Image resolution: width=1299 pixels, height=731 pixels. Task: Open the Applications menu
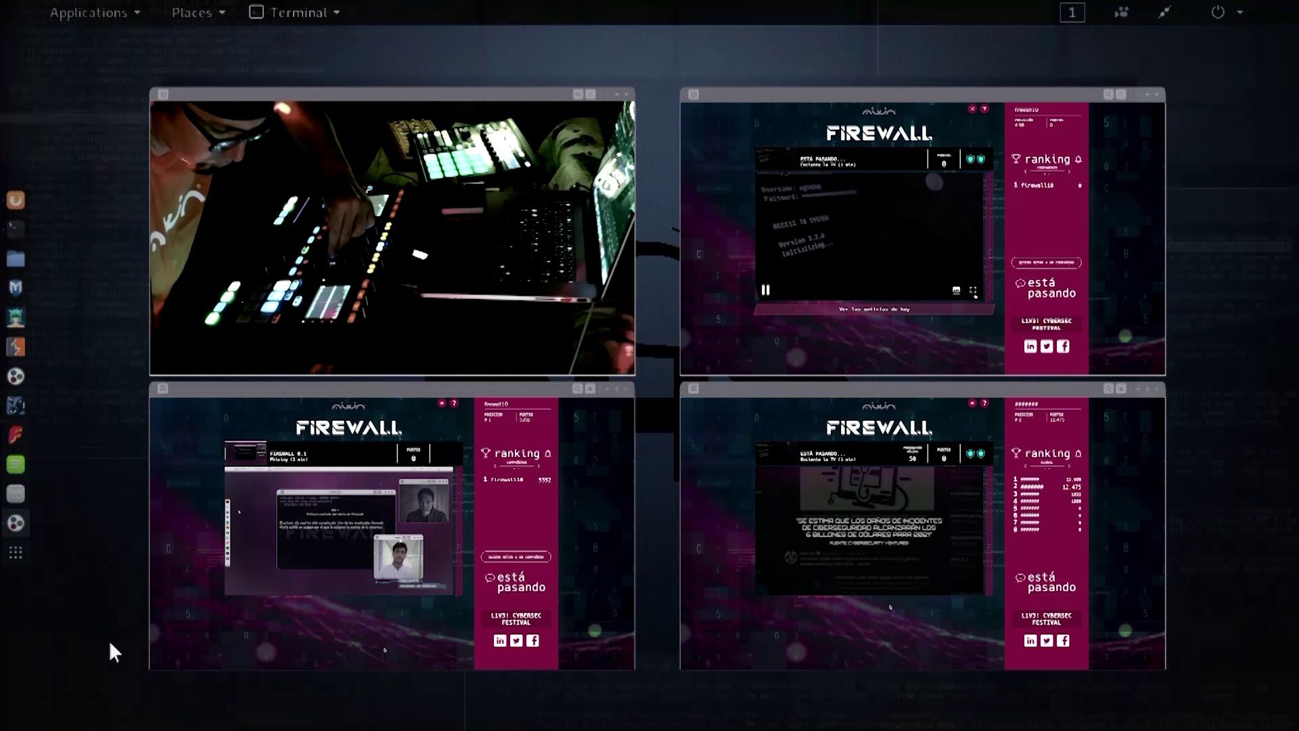[x=95, y=12]
